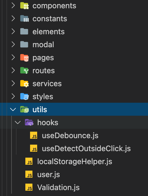The width and height of the screenshot is (148, 196).
Task: Select the services folder label
Action: tap(47, 84)
